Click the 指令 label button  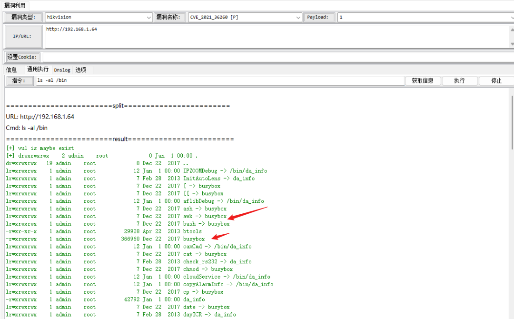point(20,80)
